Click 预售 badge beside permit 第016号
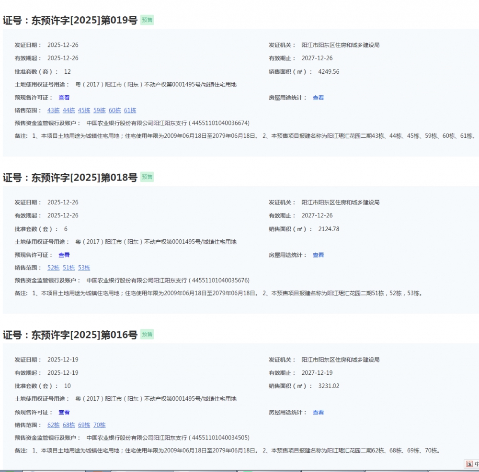The height and width of the screenshot is (472, 479). coord(147,335)
